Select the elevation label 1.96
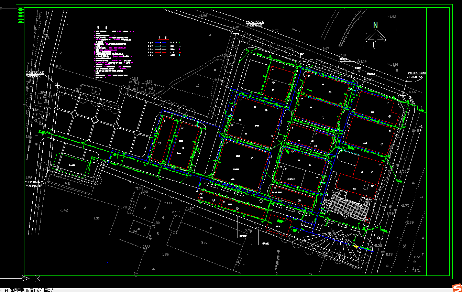 pos(203,16)
